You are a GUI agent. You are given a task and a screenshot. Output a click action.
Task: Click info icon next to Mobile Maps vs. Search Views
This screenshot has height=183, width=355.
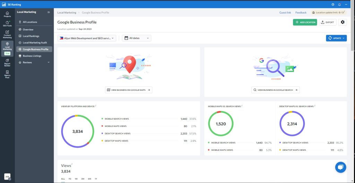(x=242, y=105)
